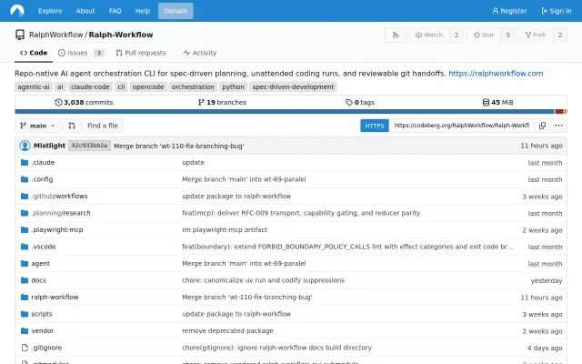
Task: Click the language statistics color bar
Action: (291, 111)
